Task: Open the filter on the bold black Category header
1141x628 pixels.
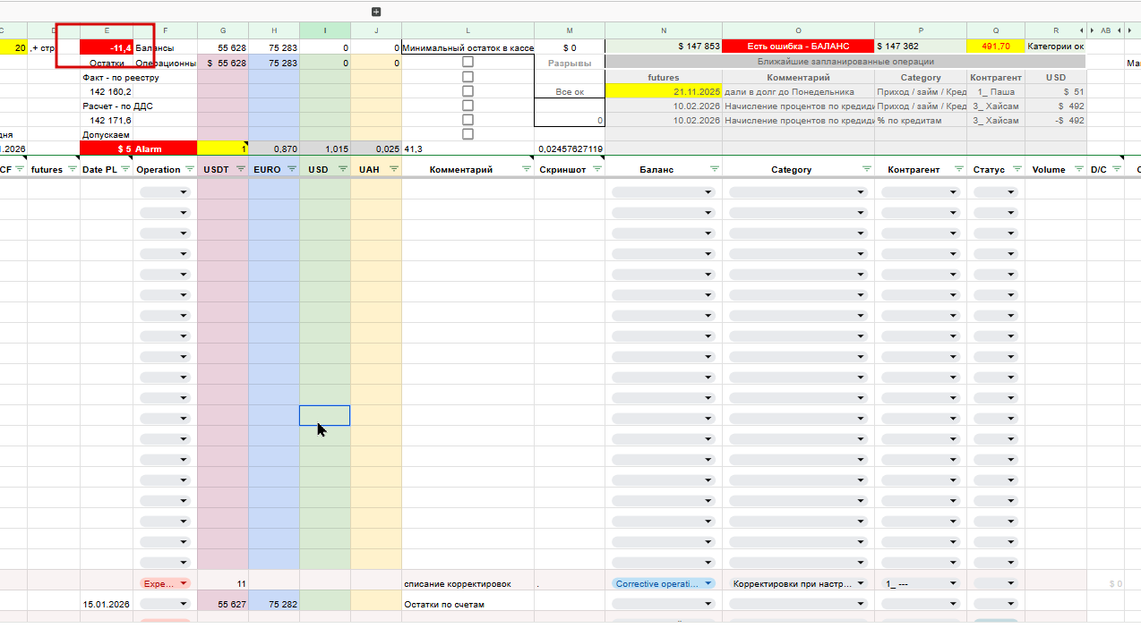Action: coord(866,169)
